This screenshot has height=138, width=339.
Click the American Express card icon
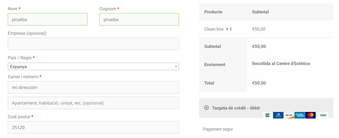point(300,115)
